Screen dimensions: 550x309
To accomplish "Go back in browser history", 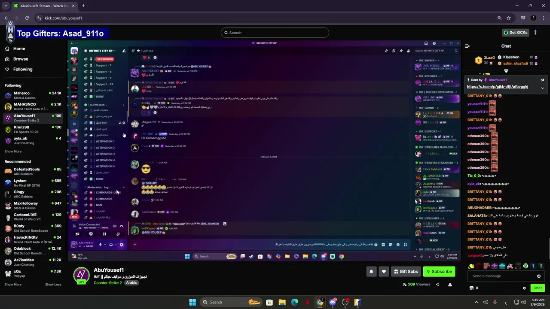I will click(x=6, y=18).
